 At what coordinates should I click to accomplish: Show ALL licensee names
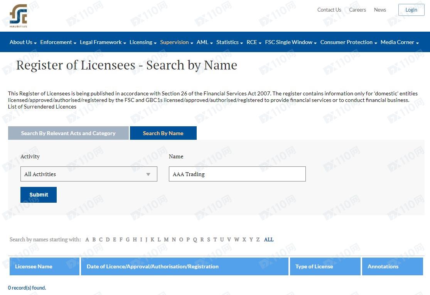pyautogui.click(x=269, y=240)
